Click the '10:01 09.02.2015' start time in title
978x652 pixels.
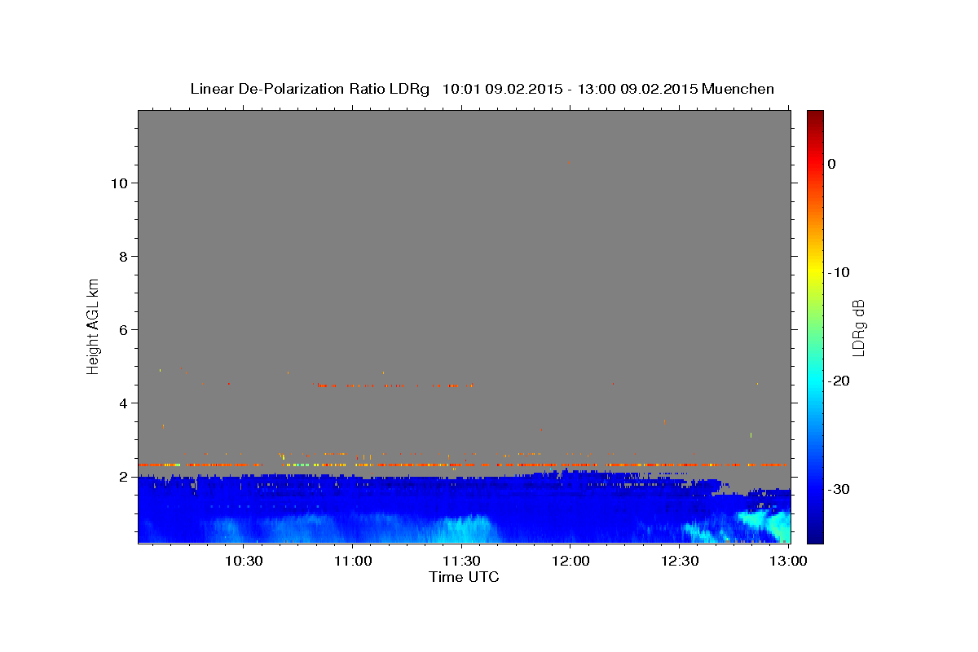click(501, 89)
